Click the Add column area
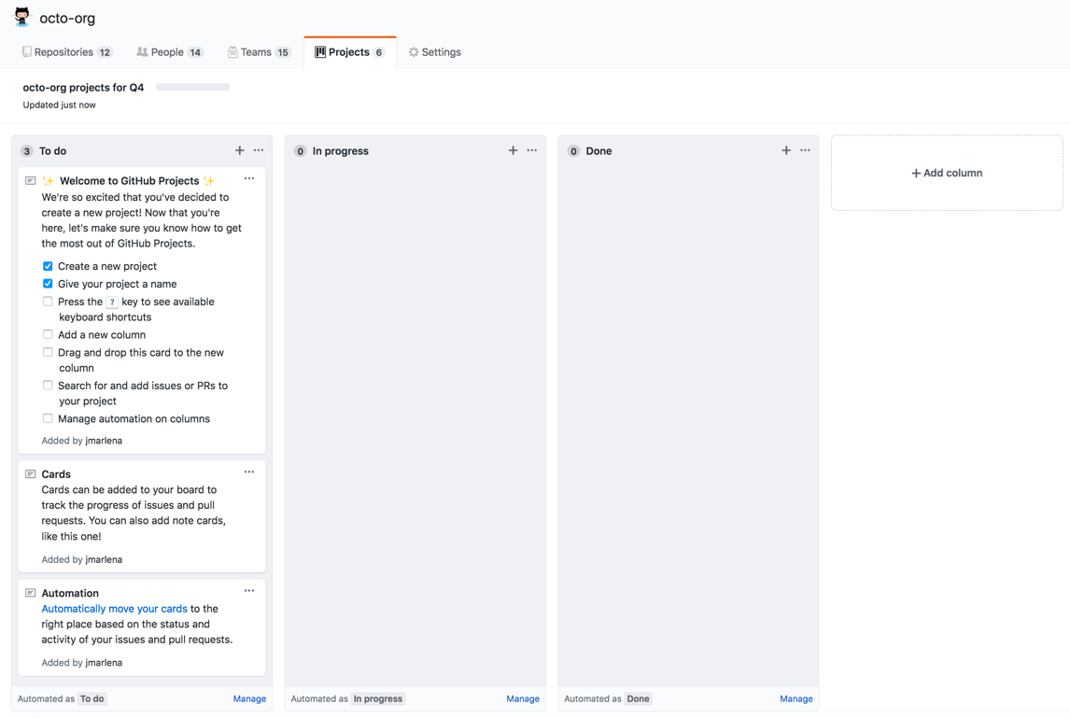 (x=946, y=173)
